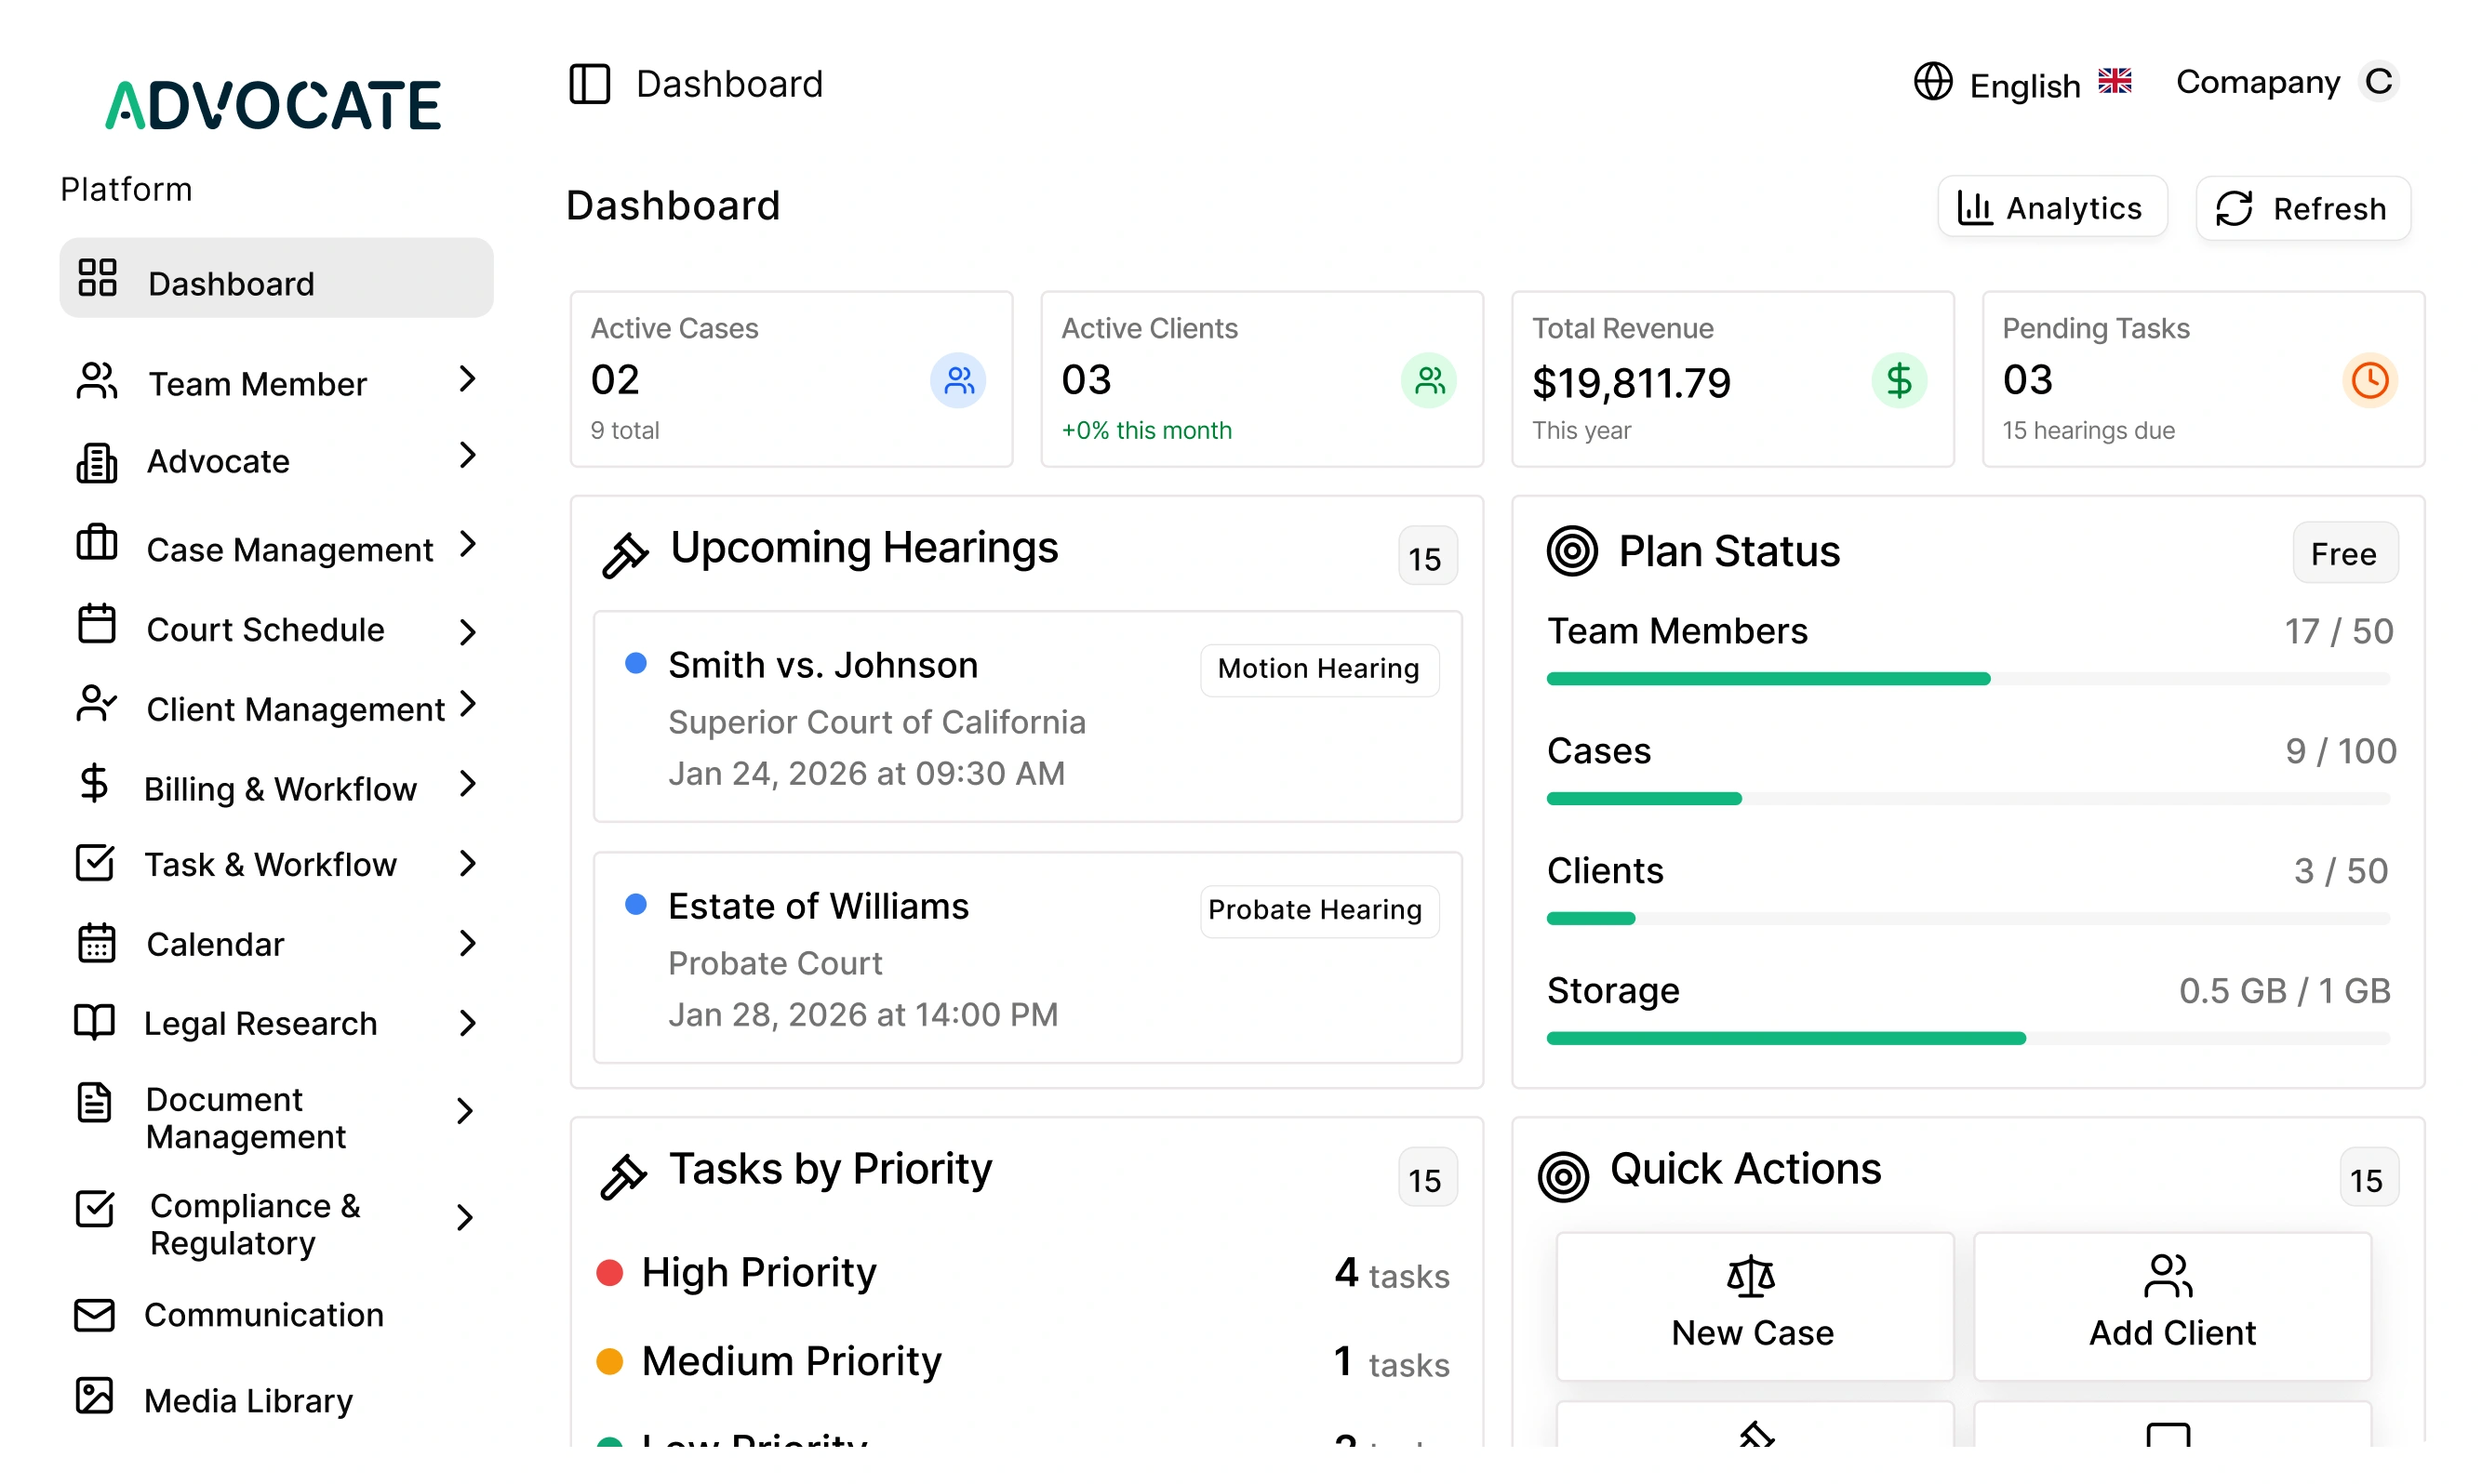Click the Active Cases people icon

tap(958, 380)
